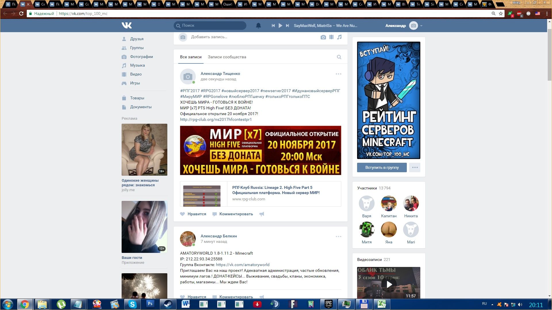Open group actions three-dot button
Image resolution: width=552 pixels, height=310 pixels.
coord(415,167)
